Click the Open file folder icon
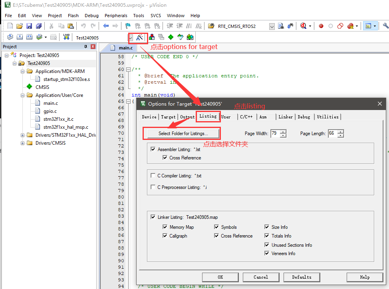The width and height of the screenshot is (389, 289). 20,26
